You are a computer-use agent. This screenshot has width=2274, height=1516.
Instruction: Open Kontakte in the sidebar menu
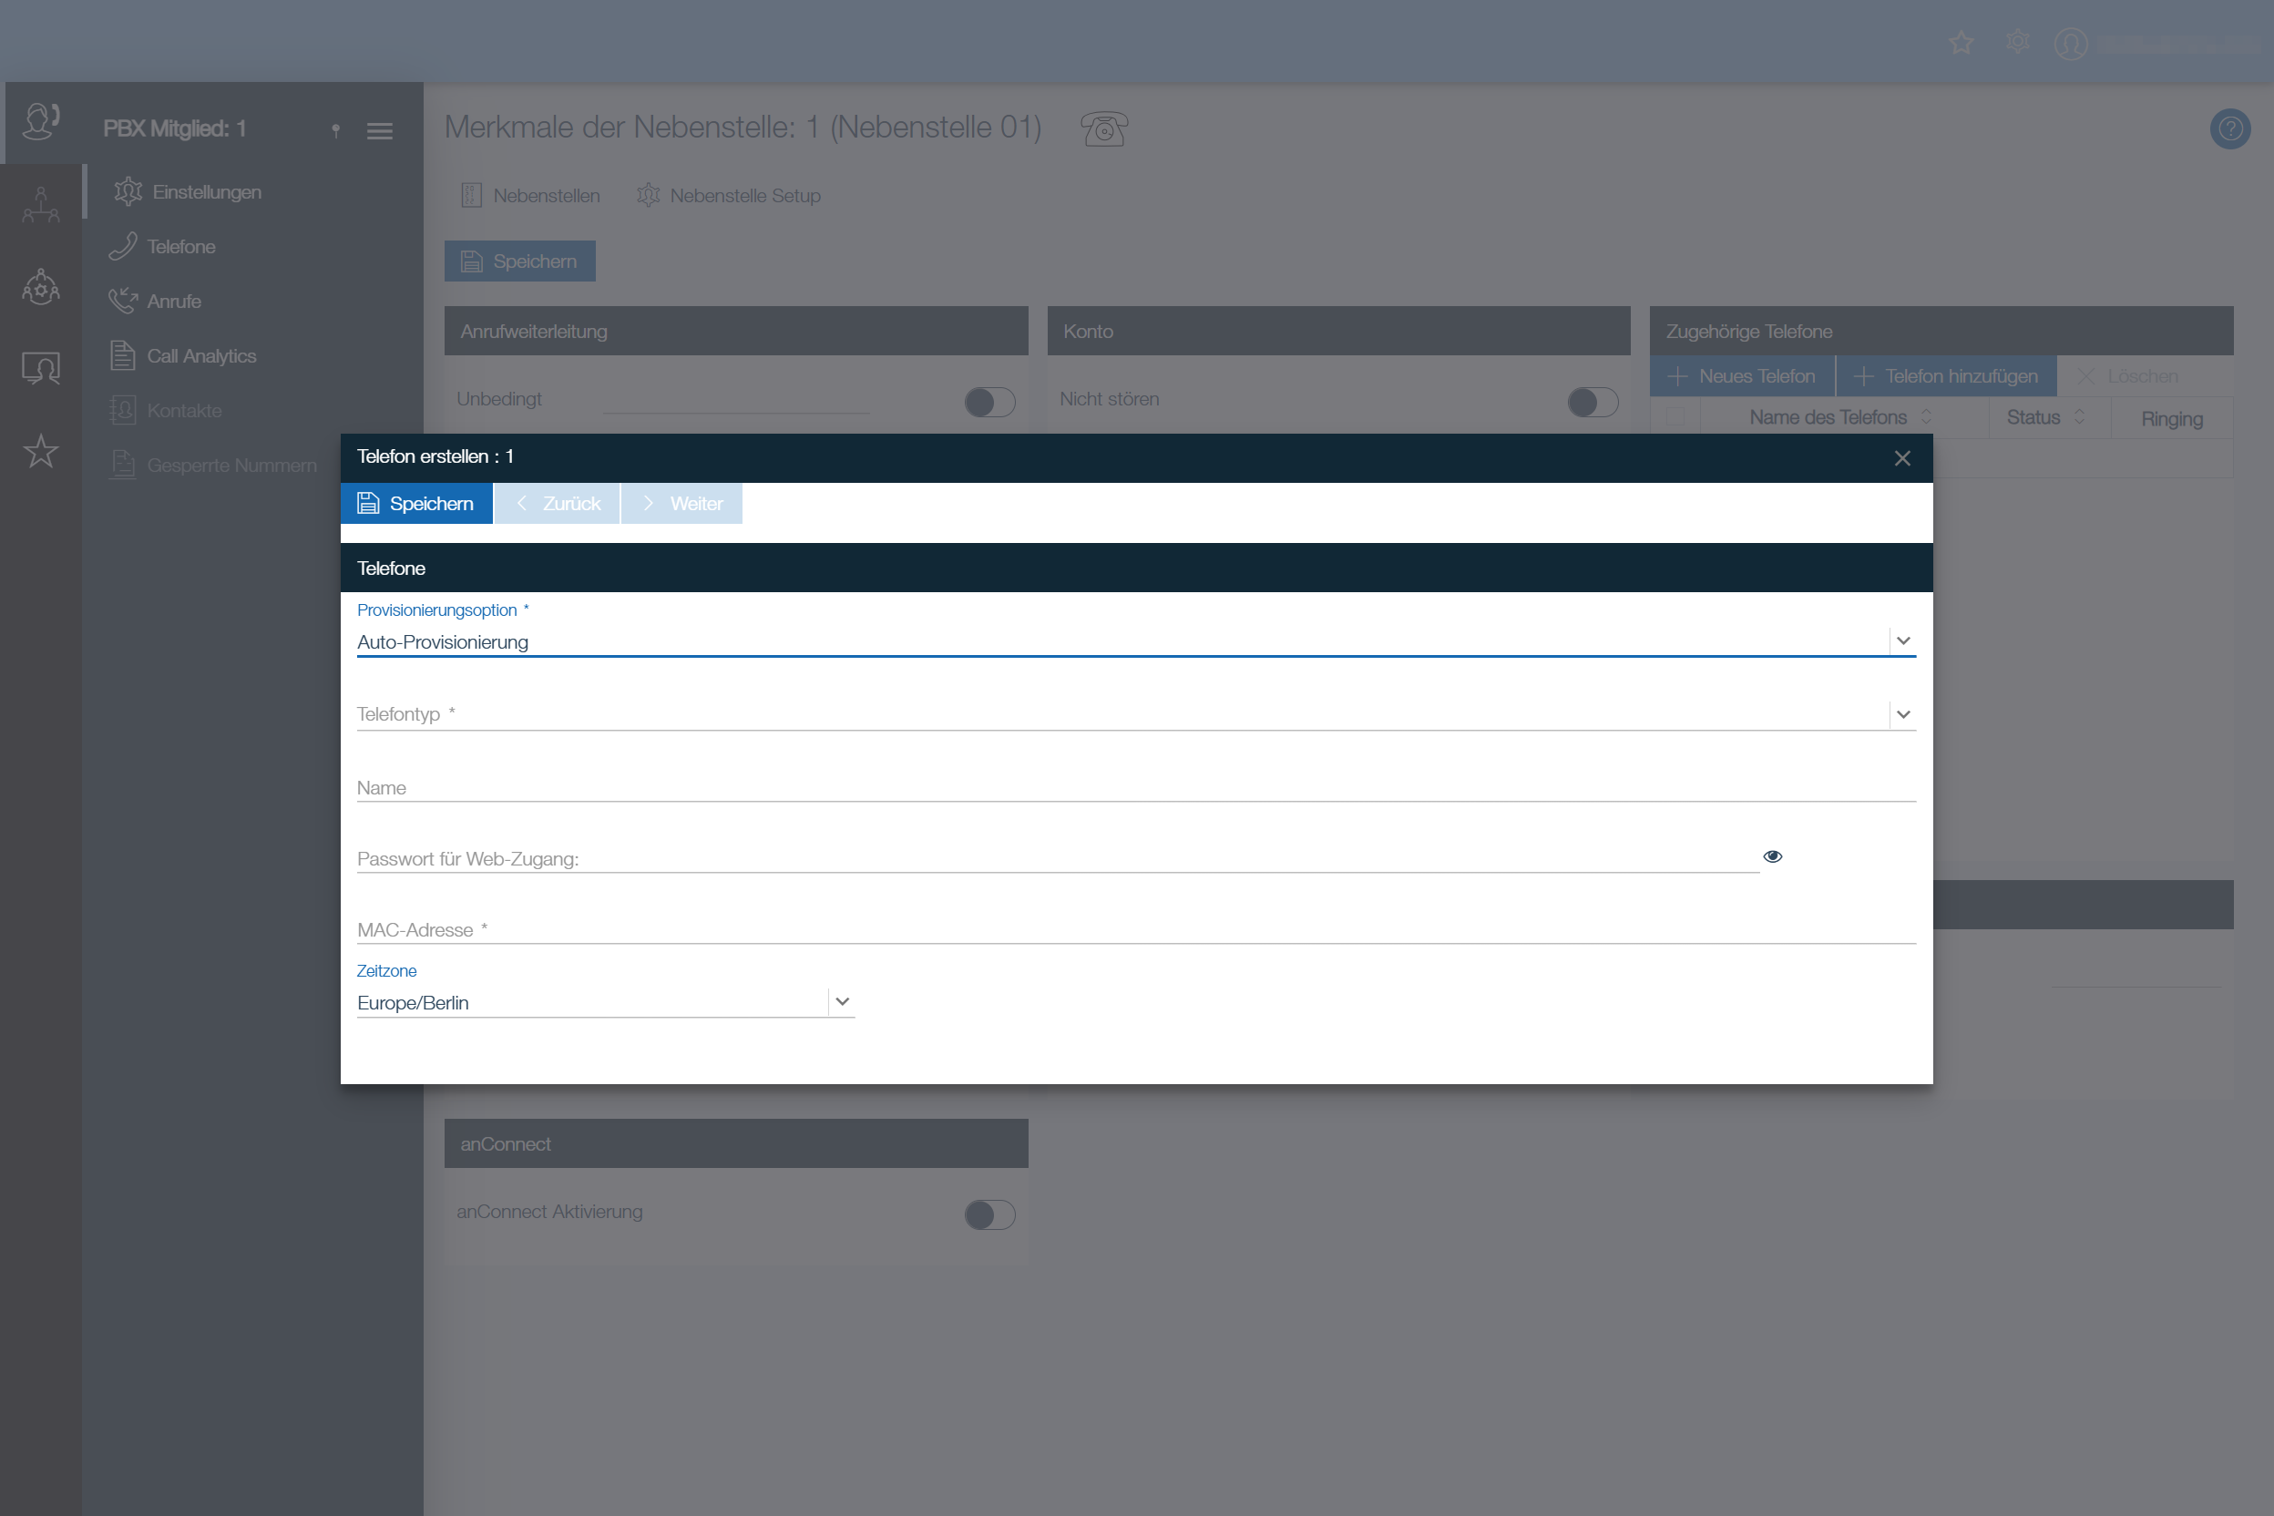tap(184, 411)
